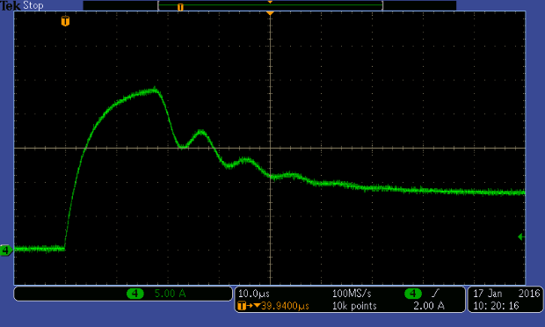Click channel 4 ground reference marker on left edge

pyautogui.click(x=6, y=250)
